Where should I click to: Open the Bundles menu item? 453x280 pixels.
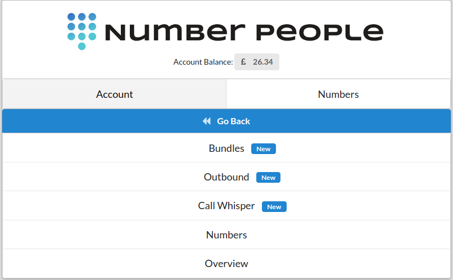pyautogui.click(x=226, y=148)
